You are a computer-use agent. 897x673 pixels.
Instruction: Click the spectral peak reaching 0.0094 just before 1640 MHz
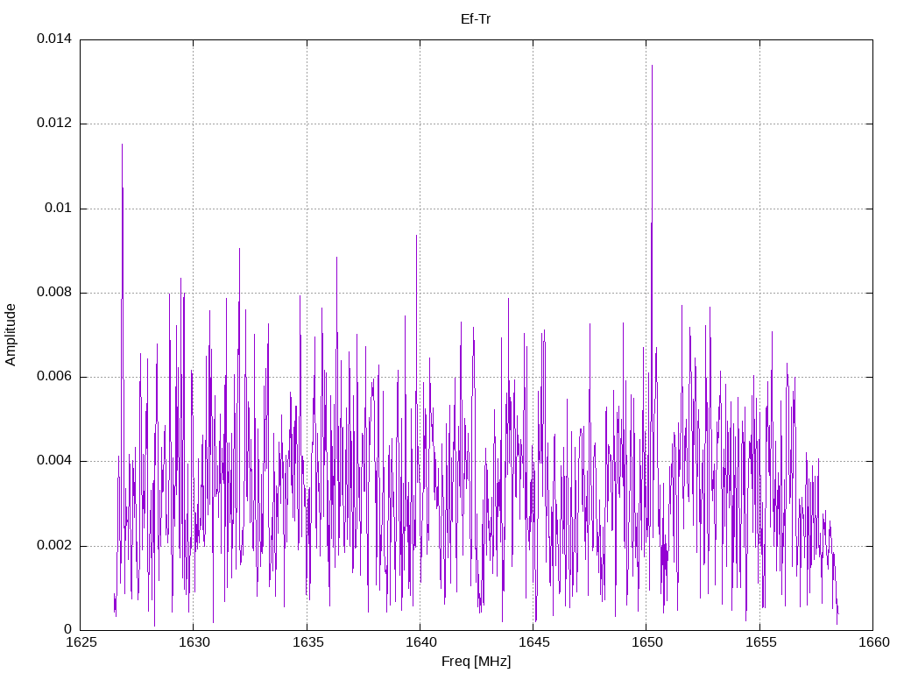click(416, 236)
